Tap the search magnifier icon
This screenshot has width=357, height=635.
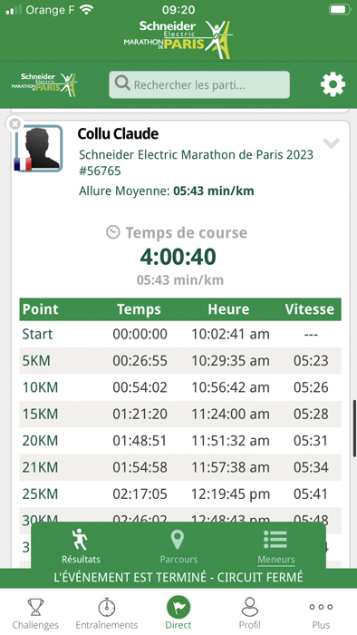(x=122, y=83)
